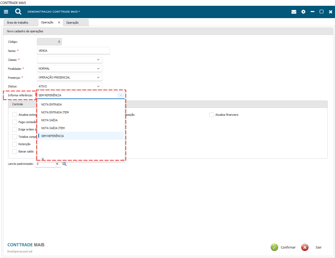Screen dimensions: 335x258
Task: Close the active Operação tab
Action: (x=59, y=23)
